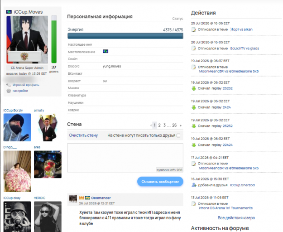Click the energy value 4375 / 4375
The image size is (283, 232).
[x=173, y=30]
